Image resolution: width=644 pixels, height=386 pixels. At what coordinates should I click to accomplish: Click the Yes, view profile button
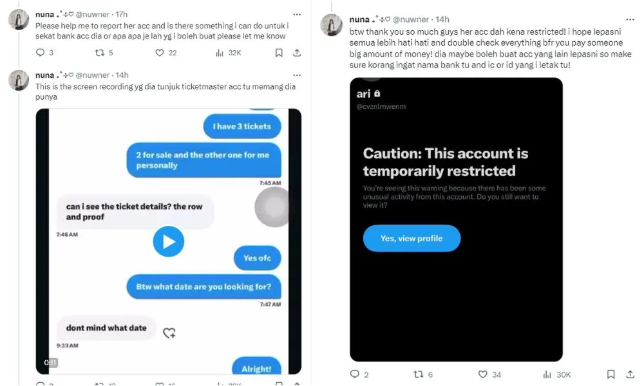[412, 238]
